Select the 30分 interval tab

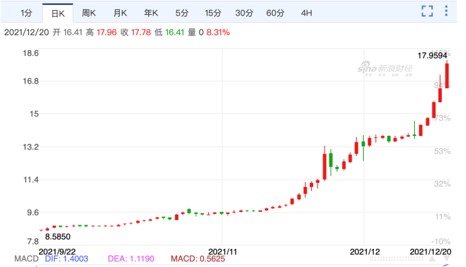pos(244,13)
